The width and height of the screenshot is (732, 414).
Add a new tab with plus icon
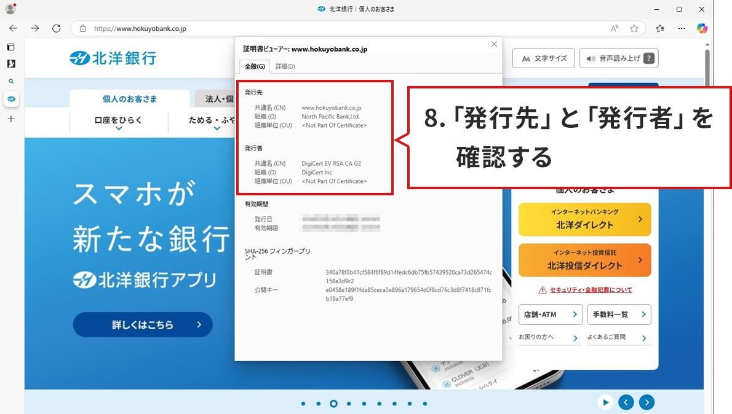tap(11, 119)
